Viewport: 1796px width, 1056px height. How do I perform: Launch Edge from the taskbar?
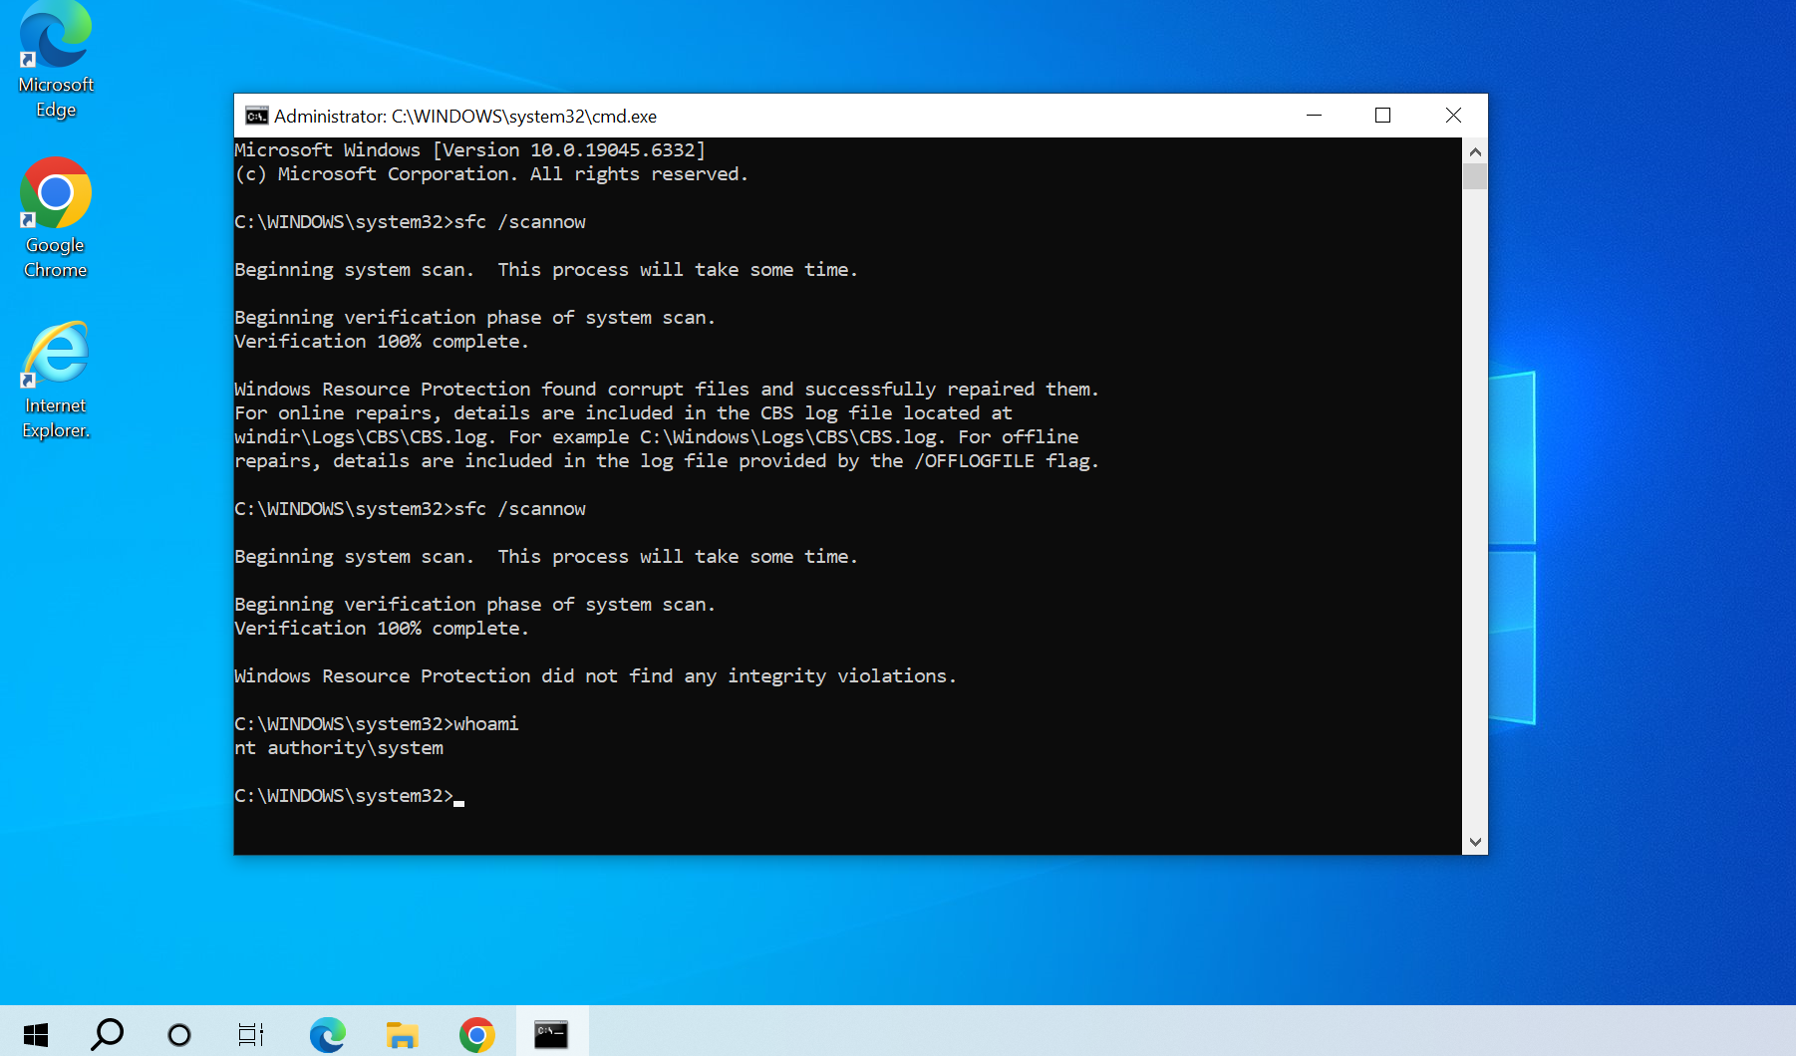pyautogui.click(x=327, y=1033)
